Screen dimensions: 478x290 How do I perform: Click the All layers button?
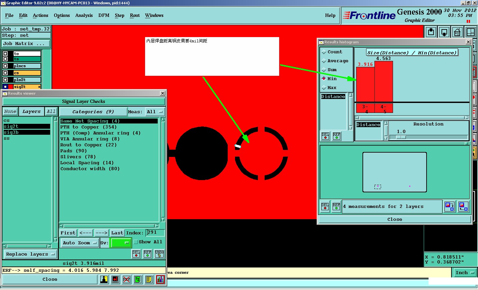point(51,112)
